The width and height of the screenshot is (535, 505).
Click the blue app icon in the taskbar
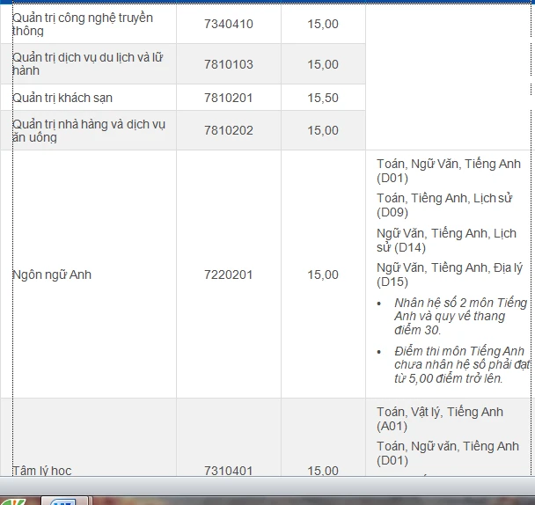point(62,501)
